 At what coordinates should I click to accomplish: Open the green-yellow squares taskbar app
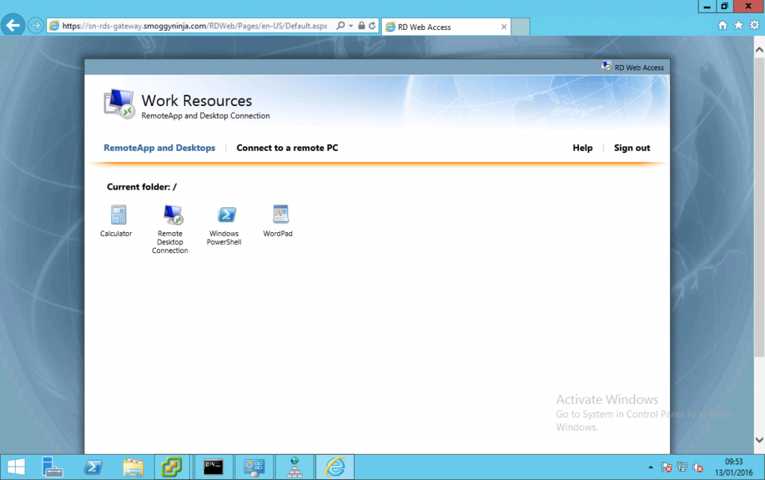(x=172, y=467)
